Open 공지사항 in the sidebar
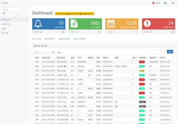The image size is (178, 124). click(14, 33)
